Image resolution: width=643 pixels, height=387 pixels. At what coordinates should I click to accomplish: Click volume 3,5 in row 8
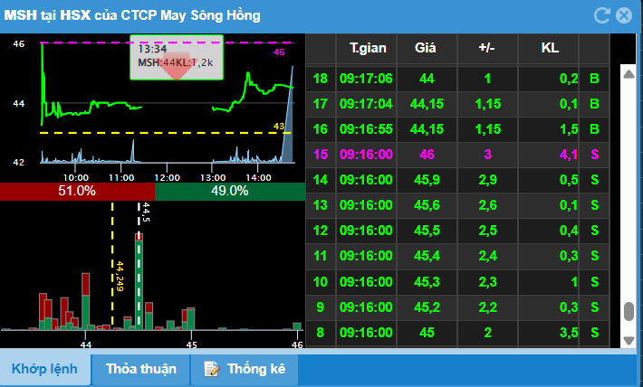click(x=569, y=333)
